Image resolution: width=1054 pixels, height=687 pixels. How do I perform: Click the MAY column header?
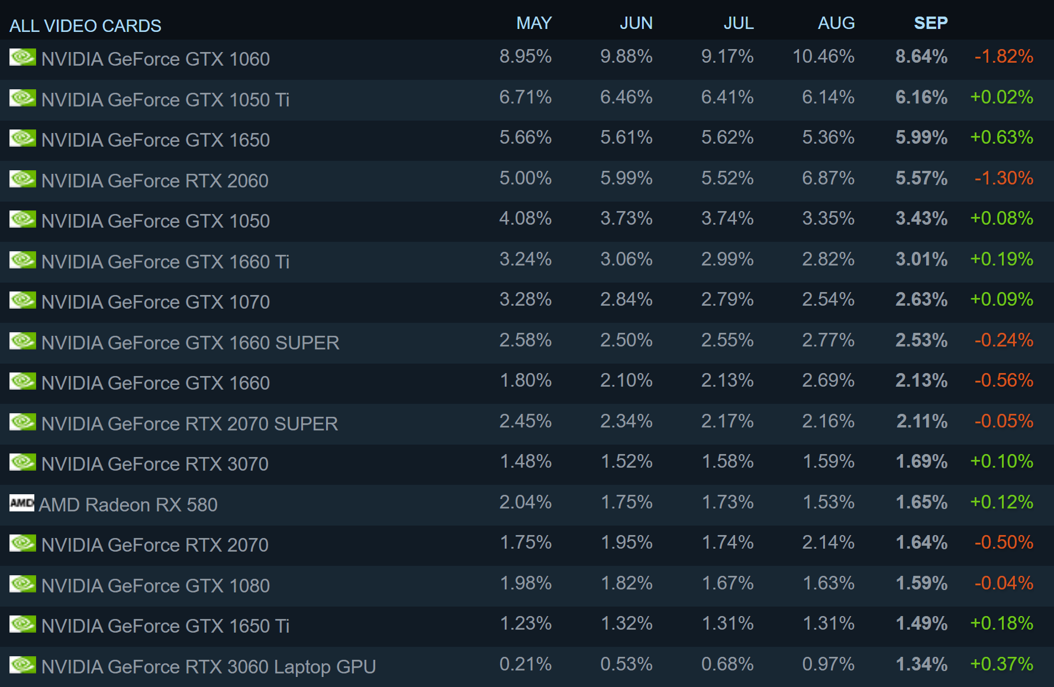[533, 23]
